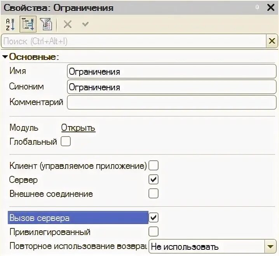The height and width of the screenshot is (256, 279).
Task: Toggle the Внешнее соединение checkbox
Action: coord(153,193)
